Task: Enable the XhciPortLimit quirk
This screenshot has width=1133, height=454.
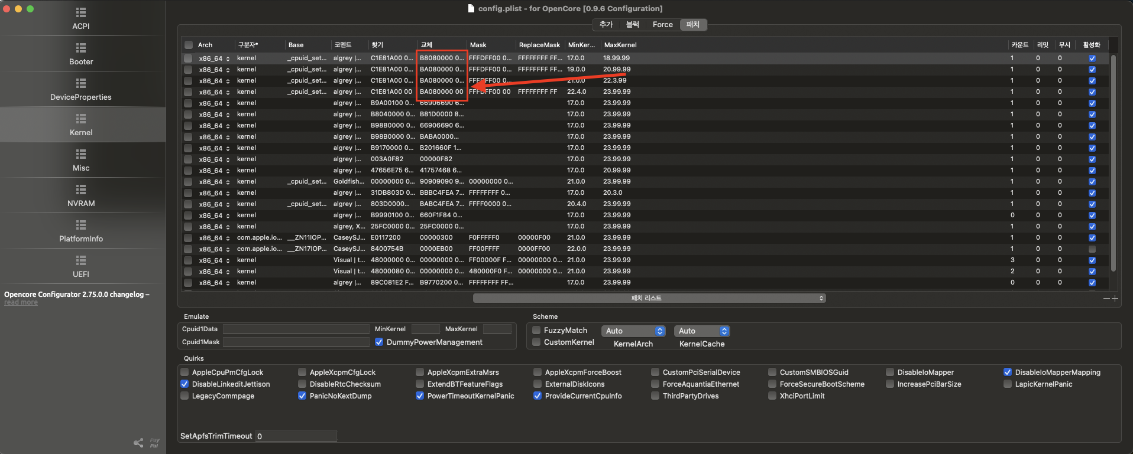Action: pyautogui.click(x=772, y=396)
